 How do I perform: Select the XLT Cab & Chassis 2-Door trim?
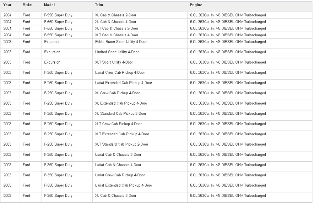click(116, 29)
